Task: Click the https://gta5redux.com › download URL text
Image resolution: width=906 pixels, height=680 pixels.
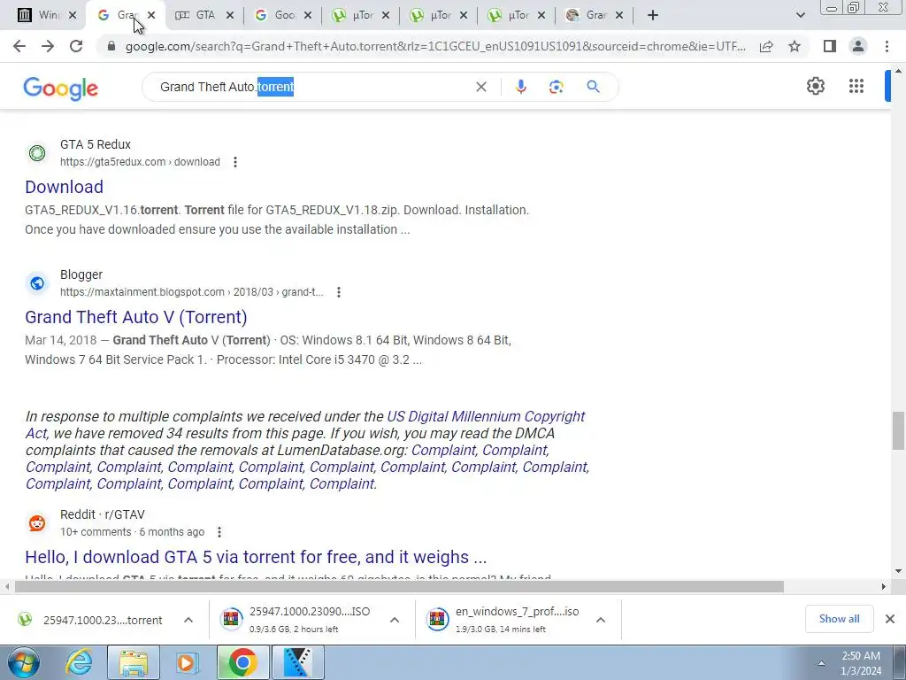Action: click(140, 162)
